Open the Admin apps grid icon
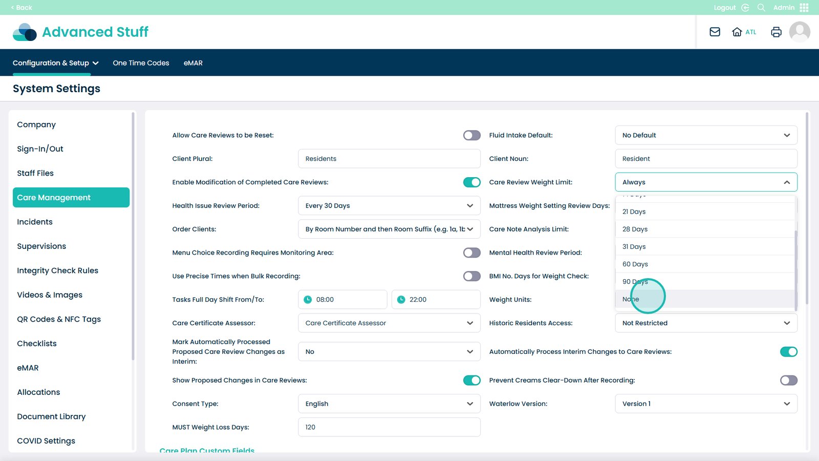 coord(804,8)
